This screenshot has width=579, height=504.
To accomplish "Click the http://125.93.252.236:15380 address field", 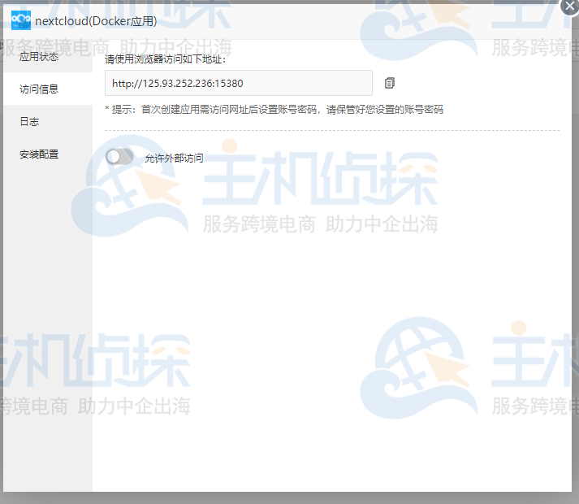I will coord(238,83).
